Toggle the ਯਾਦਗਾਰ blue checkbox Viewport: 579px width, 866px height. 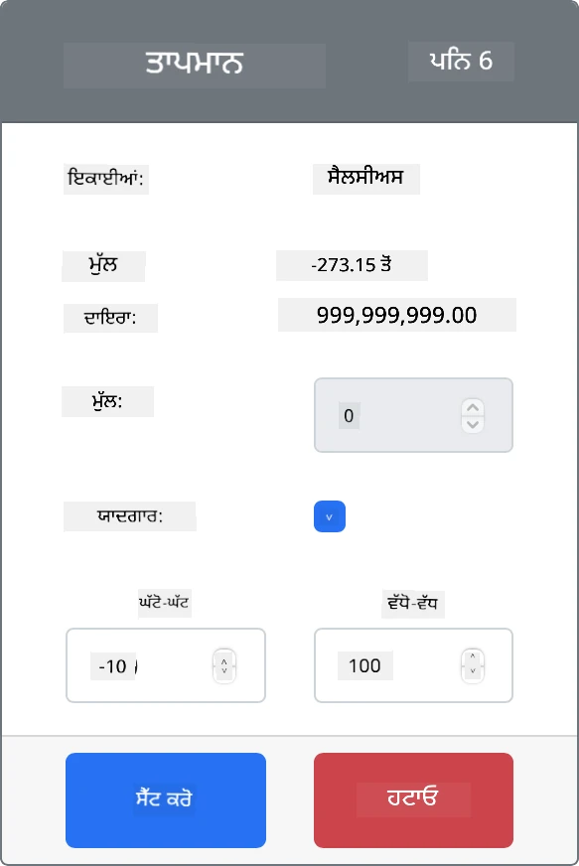330,516
